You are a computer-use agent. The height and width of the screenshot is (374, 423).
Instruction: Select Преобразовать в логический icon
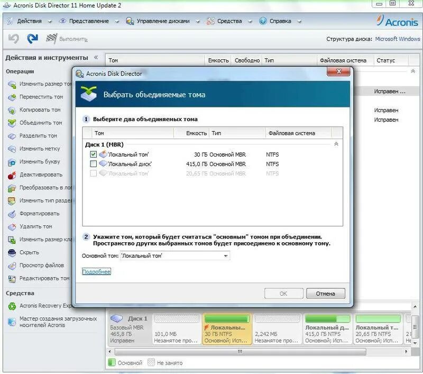tap(12, 188)
